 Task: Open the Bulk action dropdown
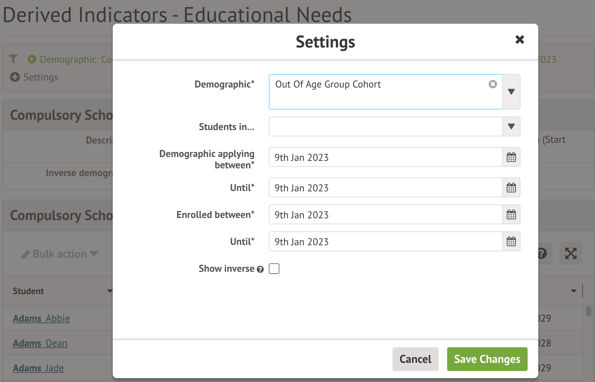60,254
